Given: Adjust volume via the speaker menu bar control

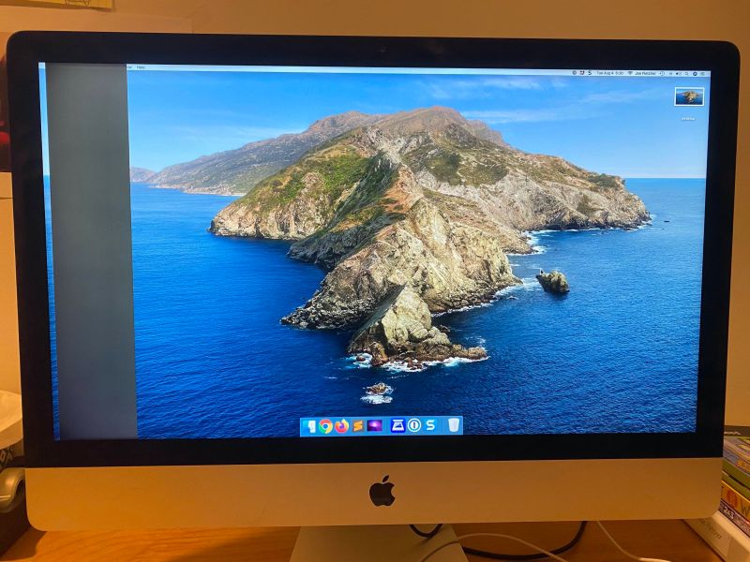Looking at the screenshot, I should tap(678, 73).
